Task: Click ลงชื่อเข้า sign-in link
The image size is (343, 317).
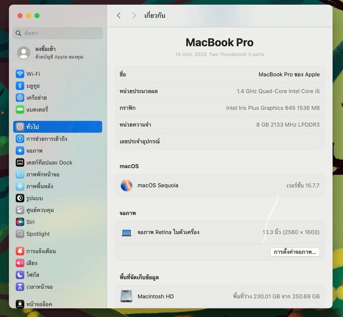Action: click(x=45, y=49)
